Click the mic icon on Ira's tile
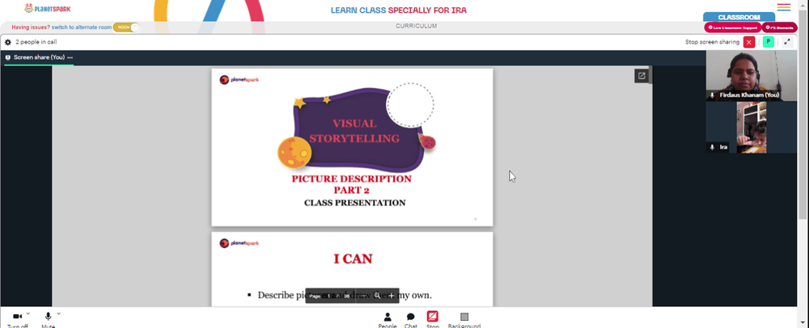The image size is (809, 328). click(713, 147)
